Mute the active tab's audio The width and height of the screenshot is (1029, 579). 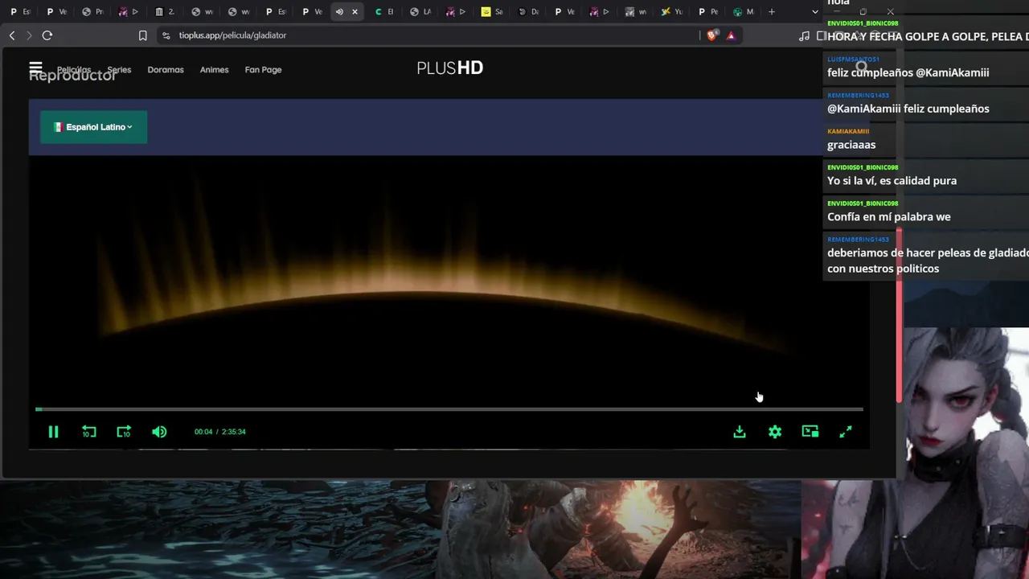click(x=339, y=12)
